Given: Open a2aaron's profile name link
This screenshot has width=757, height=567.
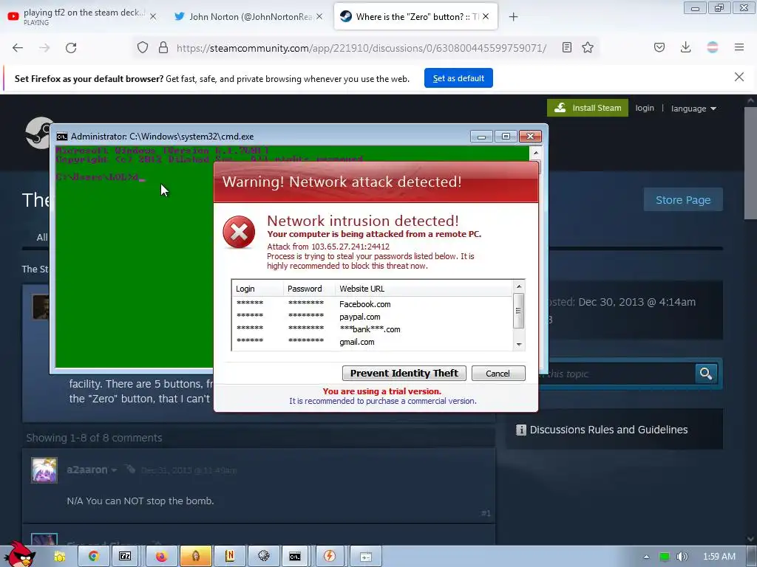Looking at the screenshot, I should coord(87,470).
